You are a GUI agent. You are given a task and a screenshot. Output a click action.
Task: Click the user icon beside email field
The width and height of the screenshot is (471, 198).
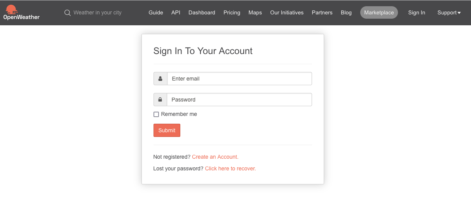tap(160, 79)
